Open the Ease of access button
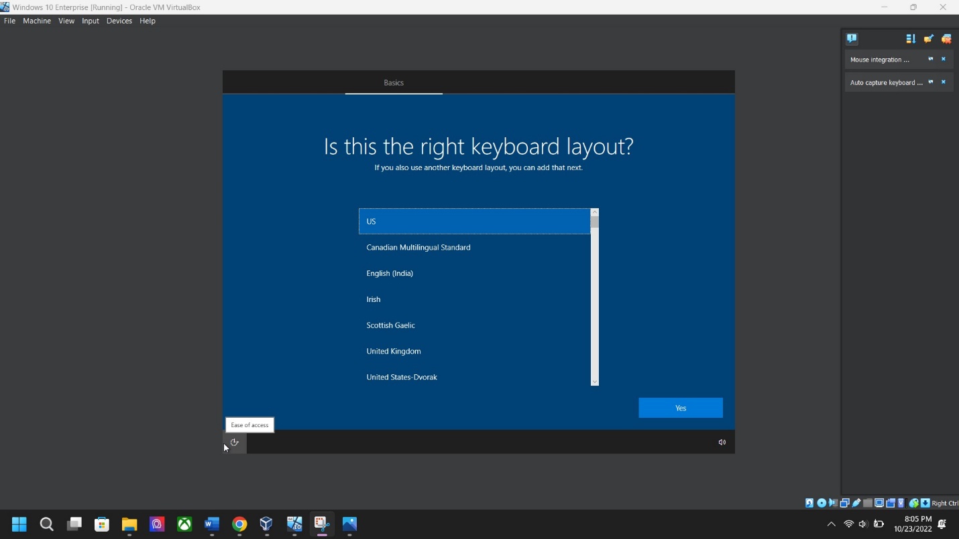 coord(235,442)
